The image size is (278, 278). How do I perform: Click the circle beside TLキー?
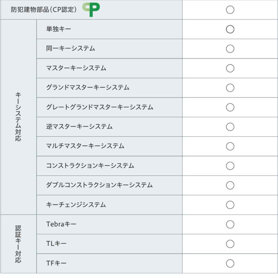[x=230, y=244]
